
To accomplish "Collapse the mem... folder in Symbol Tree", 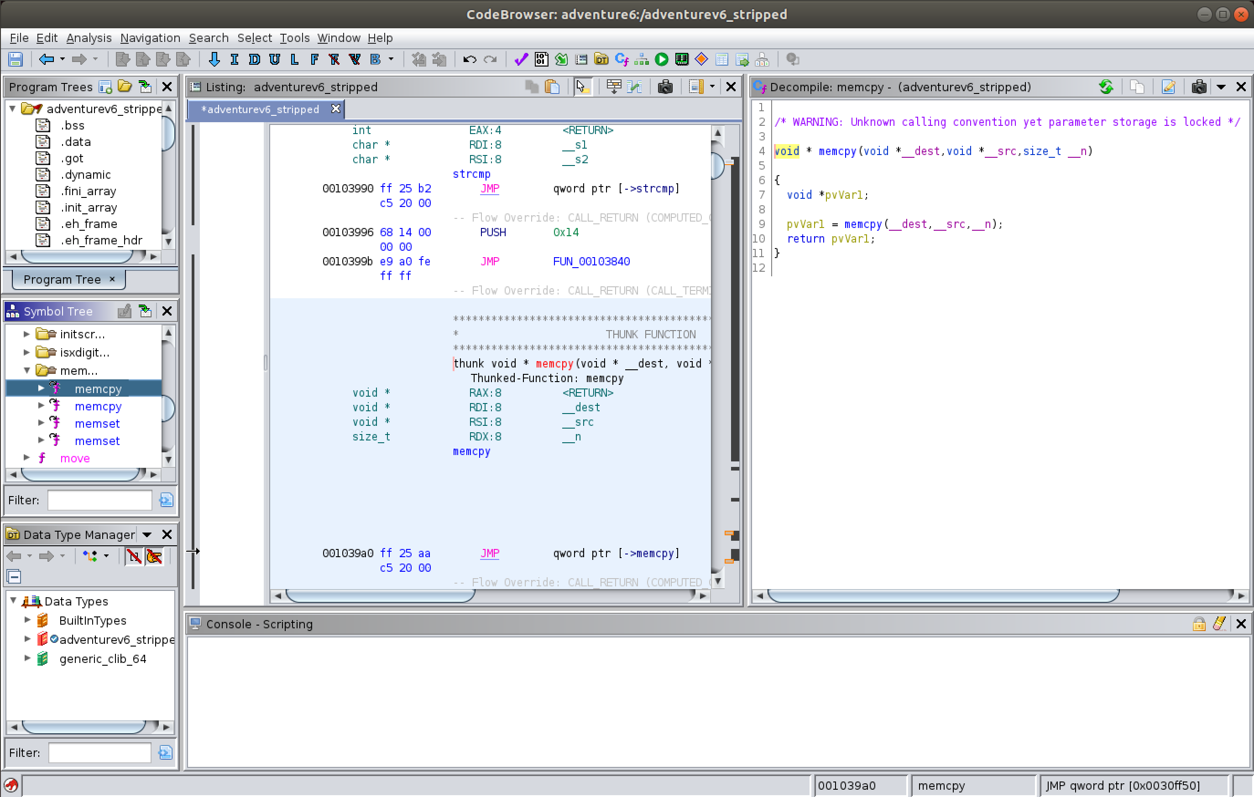I will pyautogui.click(x=27, y=370).
